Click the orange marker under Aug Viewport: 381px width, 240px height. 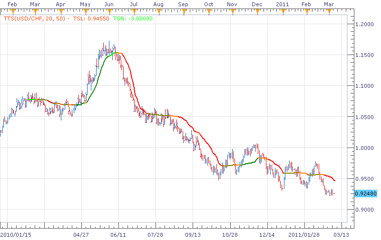159,11
